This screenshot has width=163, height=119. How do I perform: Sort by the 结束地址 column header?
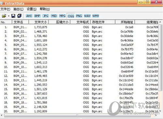pos(147,22)
